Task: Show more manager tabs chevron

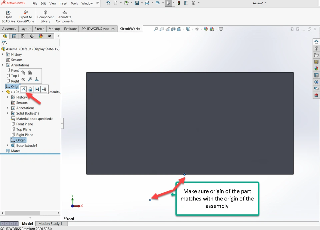Action: click(58, 36)
